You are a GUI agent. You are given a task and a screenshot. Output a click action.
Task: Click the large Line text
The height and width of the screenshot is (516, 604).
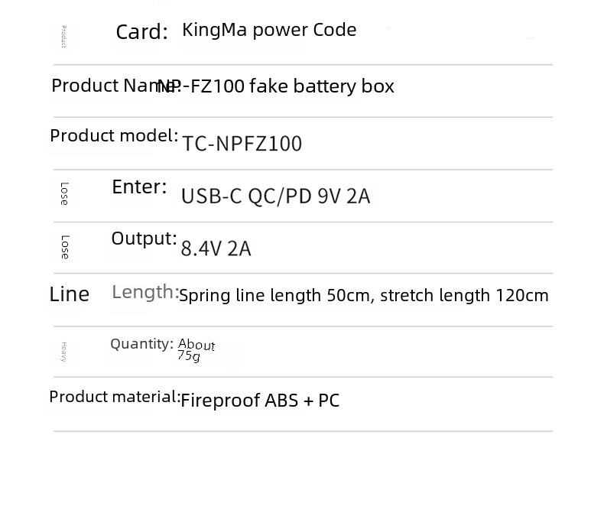[70, 294]
